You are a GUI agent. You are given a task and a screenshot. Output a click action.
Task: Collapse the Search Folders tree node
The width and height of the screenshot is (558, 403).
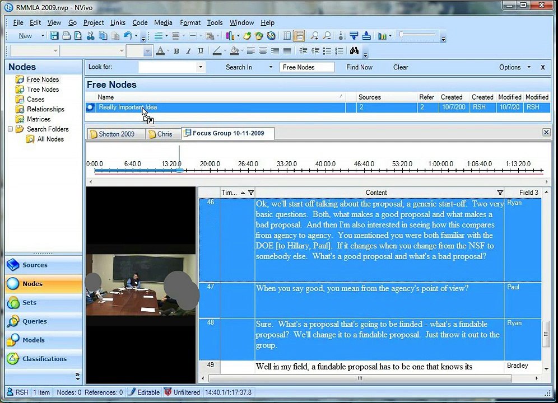tap(10, 129)
